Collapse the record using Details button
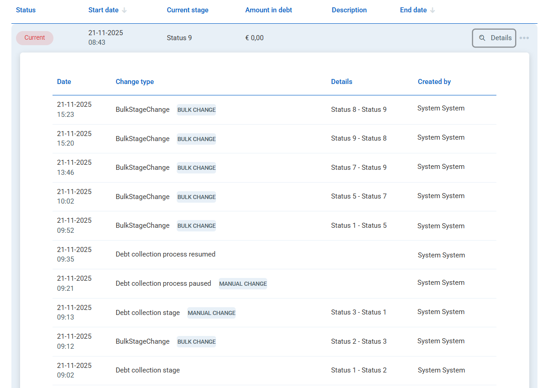Screen dimensions: 548x388 pos(494,38)
